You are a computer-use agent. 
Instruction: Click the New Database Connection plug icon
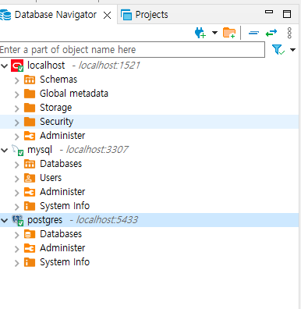click(x=200, y=33)
